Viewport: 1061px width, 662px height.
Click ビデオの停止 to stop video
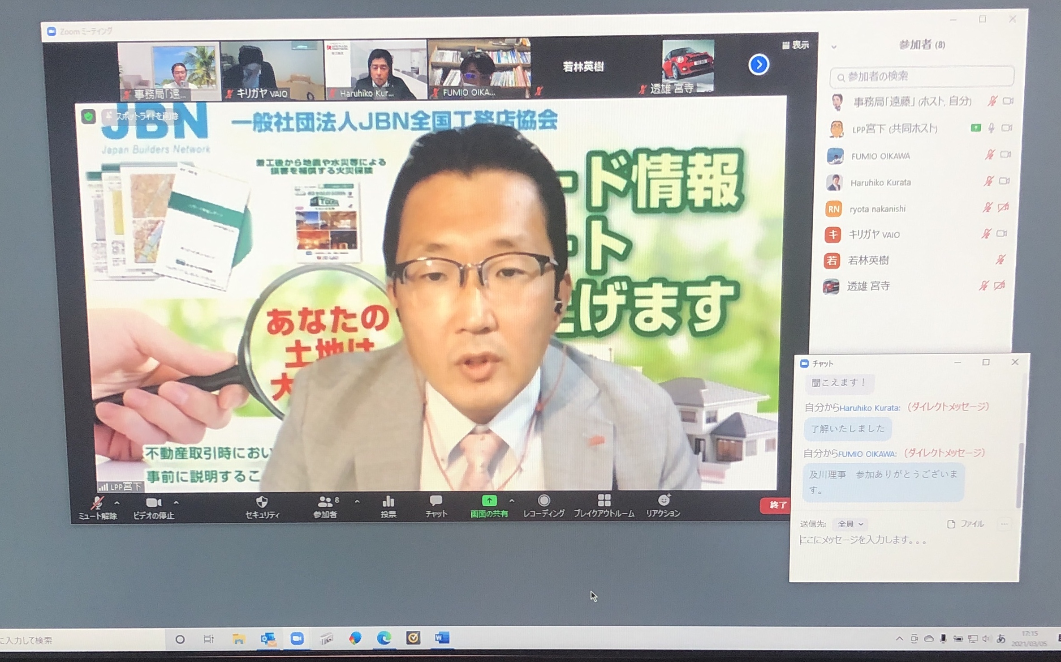coord(154,508)
